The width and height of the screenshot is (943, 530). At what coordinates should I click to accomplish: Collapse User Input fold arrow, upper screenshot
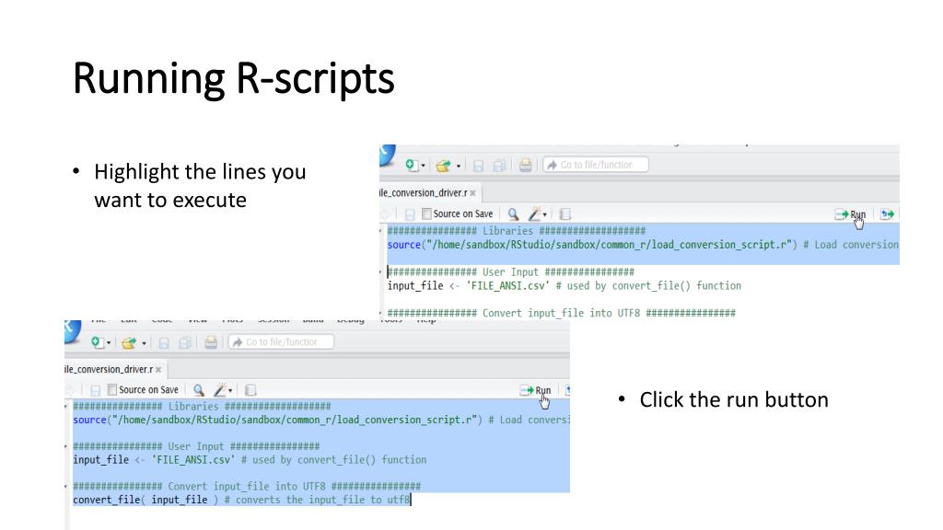pyautogui.click(x=380, y=272)
